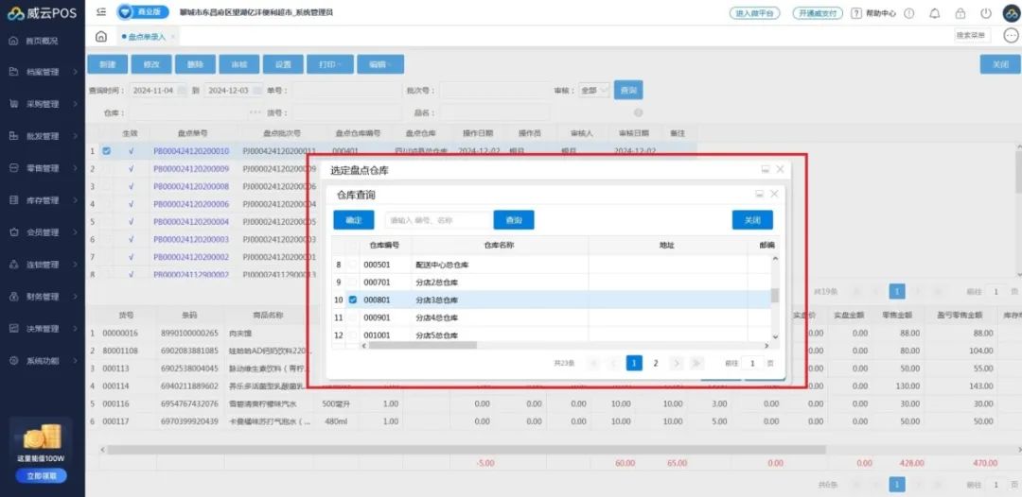Screen dimensions: 1022x497
Task: Click the home icon beside the tabs
Action: (x=101, y=36)
